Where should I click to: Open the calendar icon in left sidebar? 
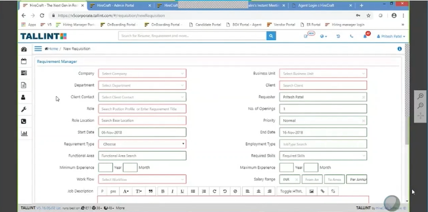coord(24,61)
